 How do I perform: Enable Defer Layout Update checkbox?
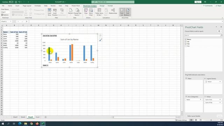coord(186,116)
